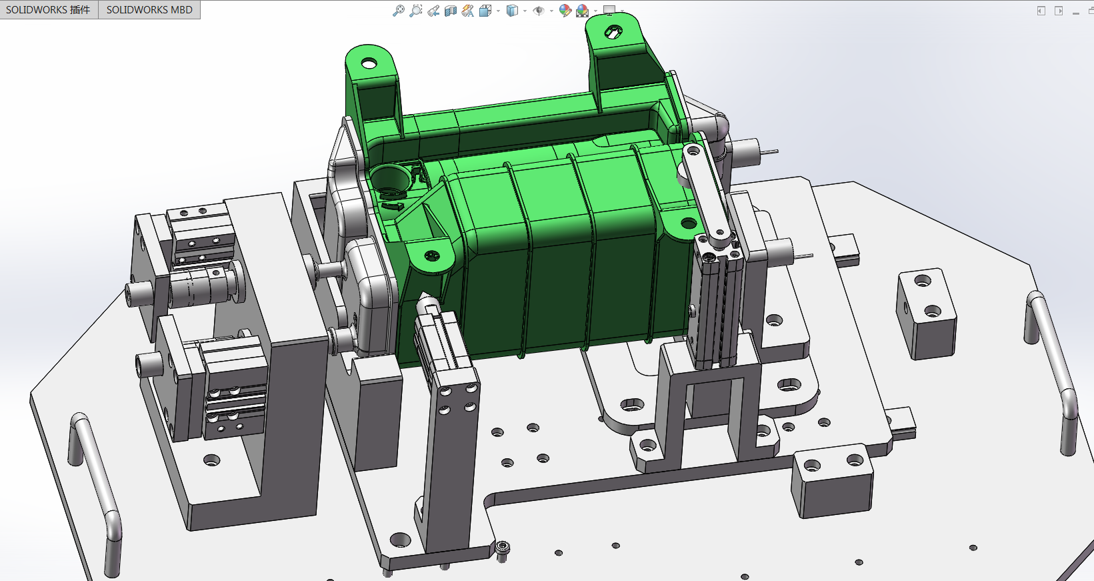Open the SOLIDWORKS 插件 tab
Image resolution: width=1094 pixels, height=581 pixels.
click(x=49, y=10)
